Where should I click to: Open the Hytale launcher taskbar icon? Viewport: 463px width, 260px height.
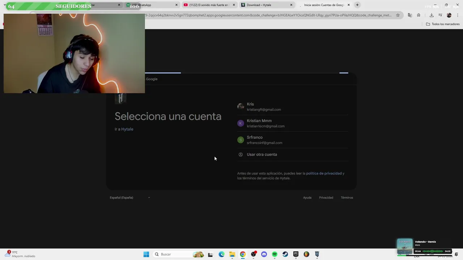(x=317, y=254)
